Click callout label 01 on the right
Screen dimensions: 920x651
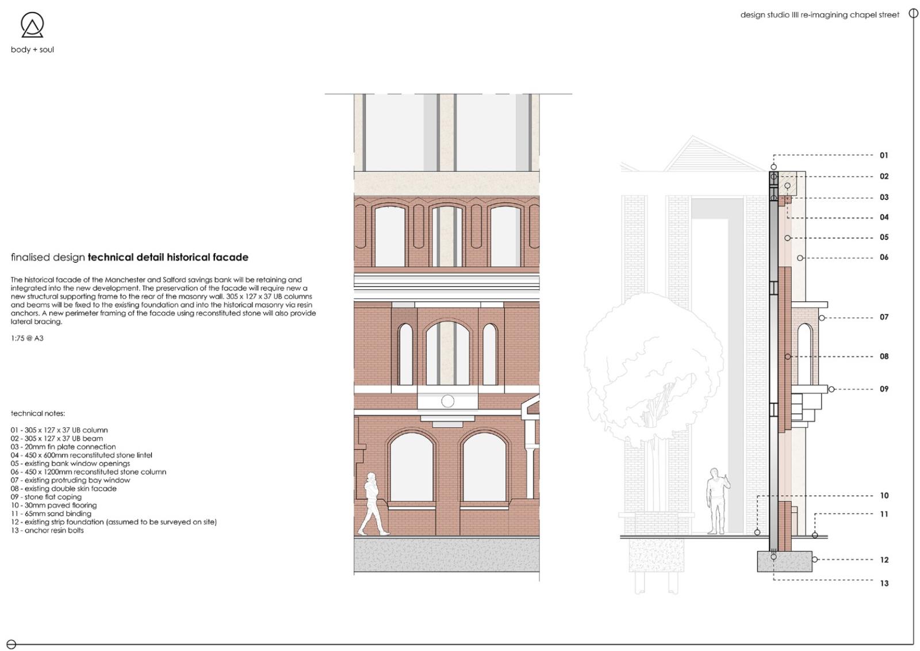pos(884,155)
